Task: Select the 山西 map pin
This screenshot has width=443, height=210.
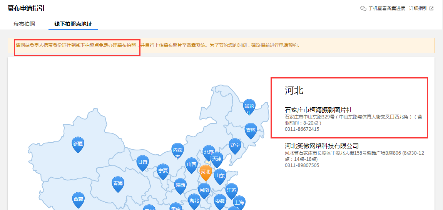Action: 192,165
